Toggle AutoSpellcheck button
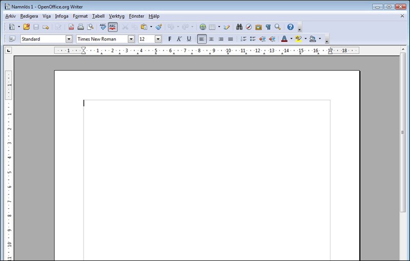 pyautogui.click(x=113, y=27)
